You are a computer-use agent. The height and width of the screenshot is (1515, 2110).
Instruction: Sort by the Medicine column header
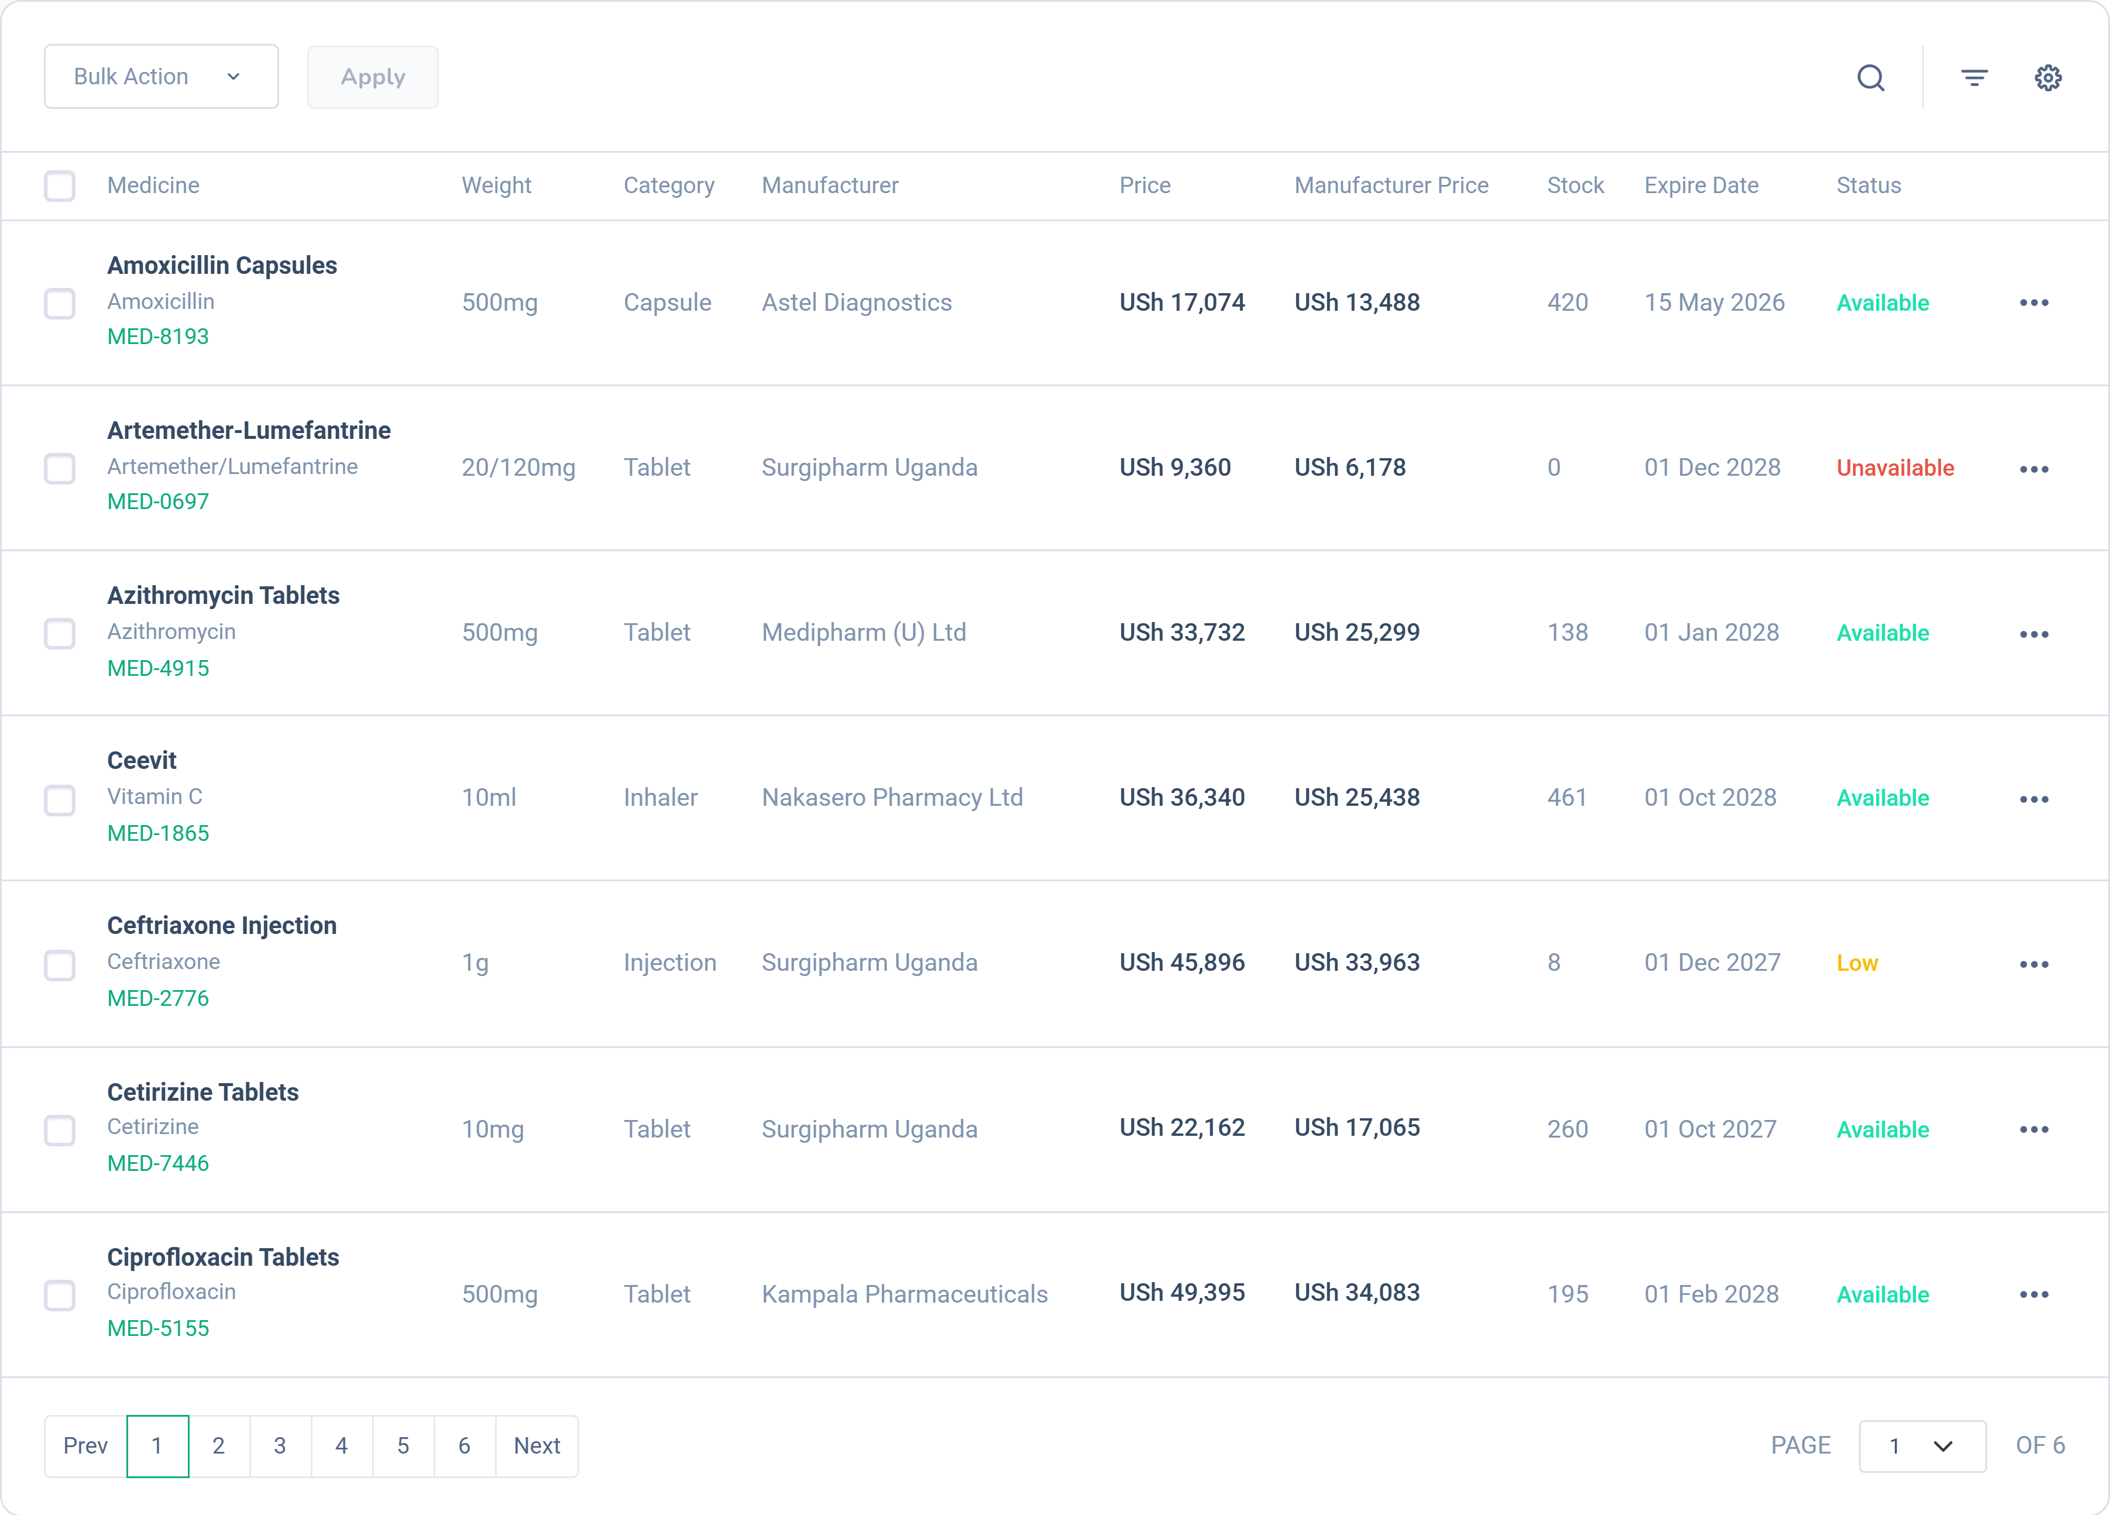[x=153, y=185]
